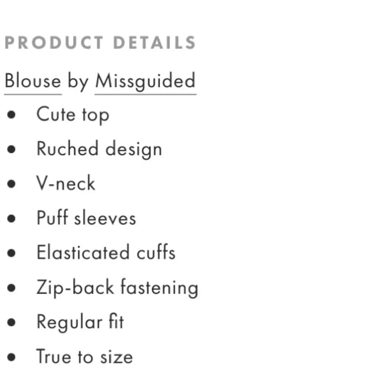Click the bullet beside "Cute top"
Screen dimensions: 383x383
(x=12, y=115)
